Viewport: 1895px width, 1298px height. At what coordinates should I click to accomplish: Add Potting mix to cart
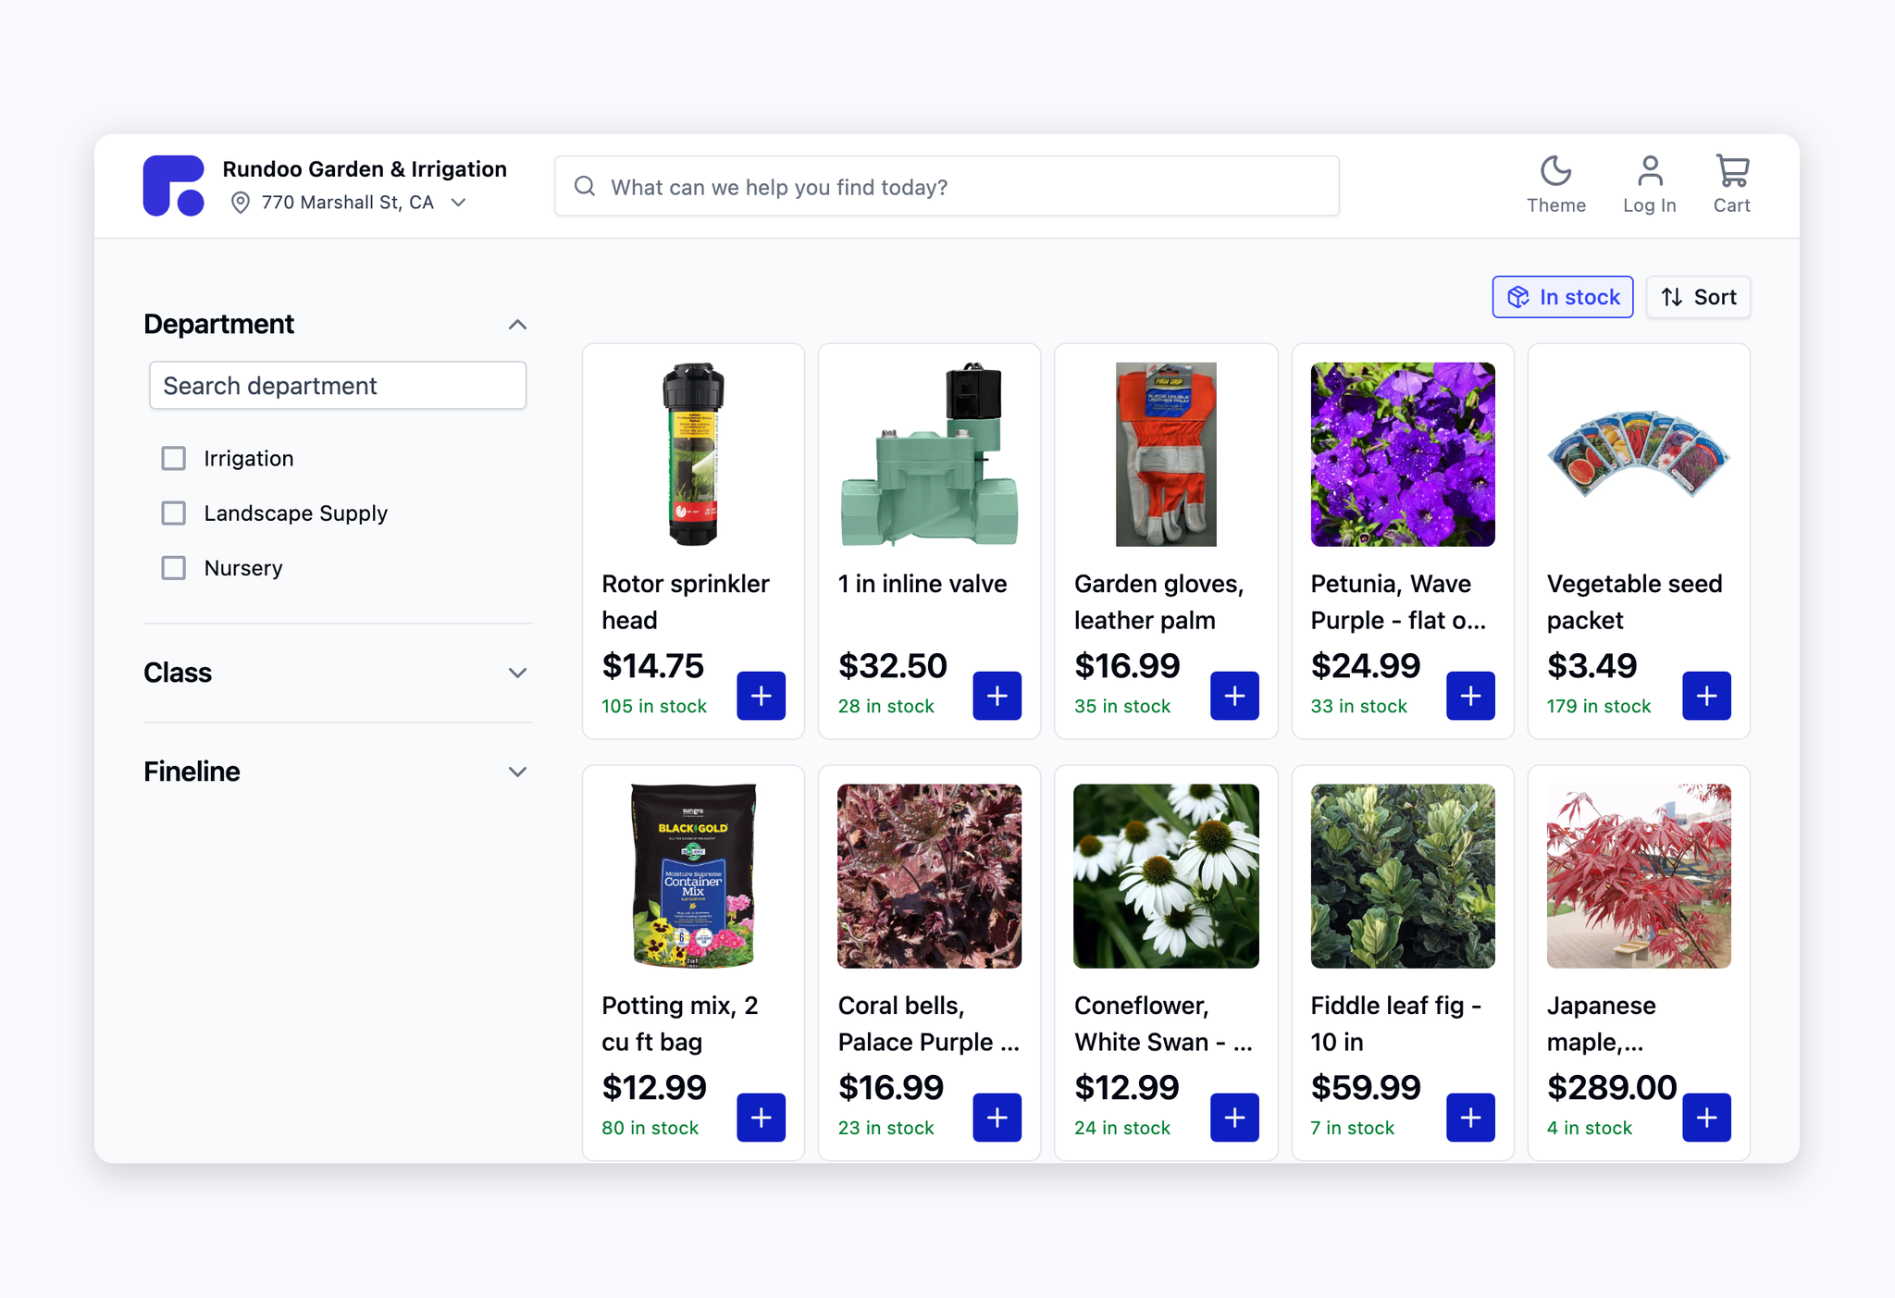pos(761,1118)
